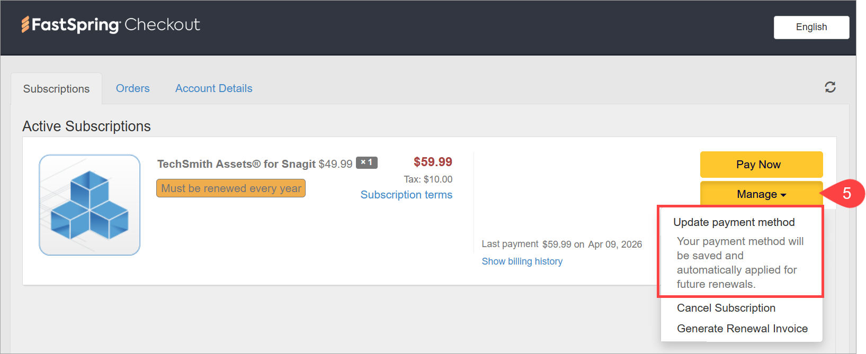
Task: Click the Must be renewed every year label
Action: pyautogui.click(x=231, y=188)
